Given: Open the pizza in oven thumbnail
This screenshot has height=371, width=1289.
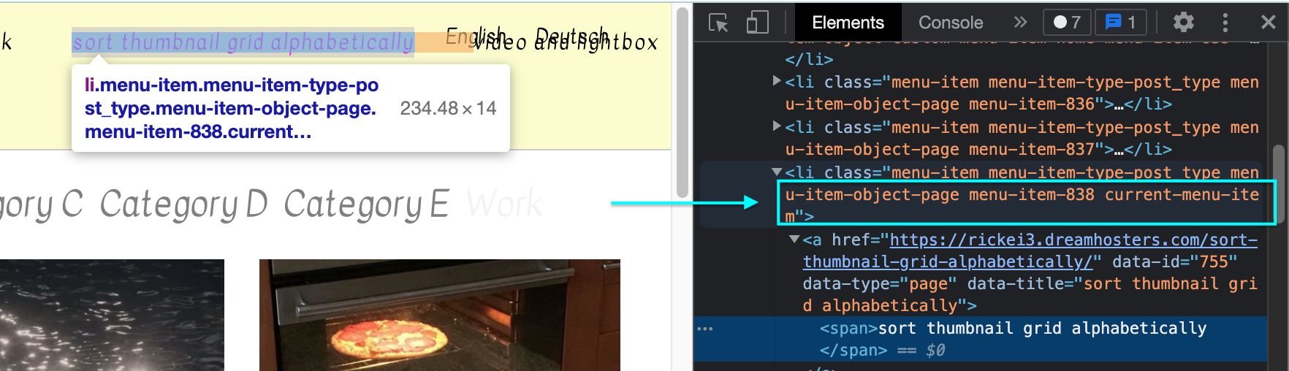Looking at the screenshot, I should pos(439,314).
